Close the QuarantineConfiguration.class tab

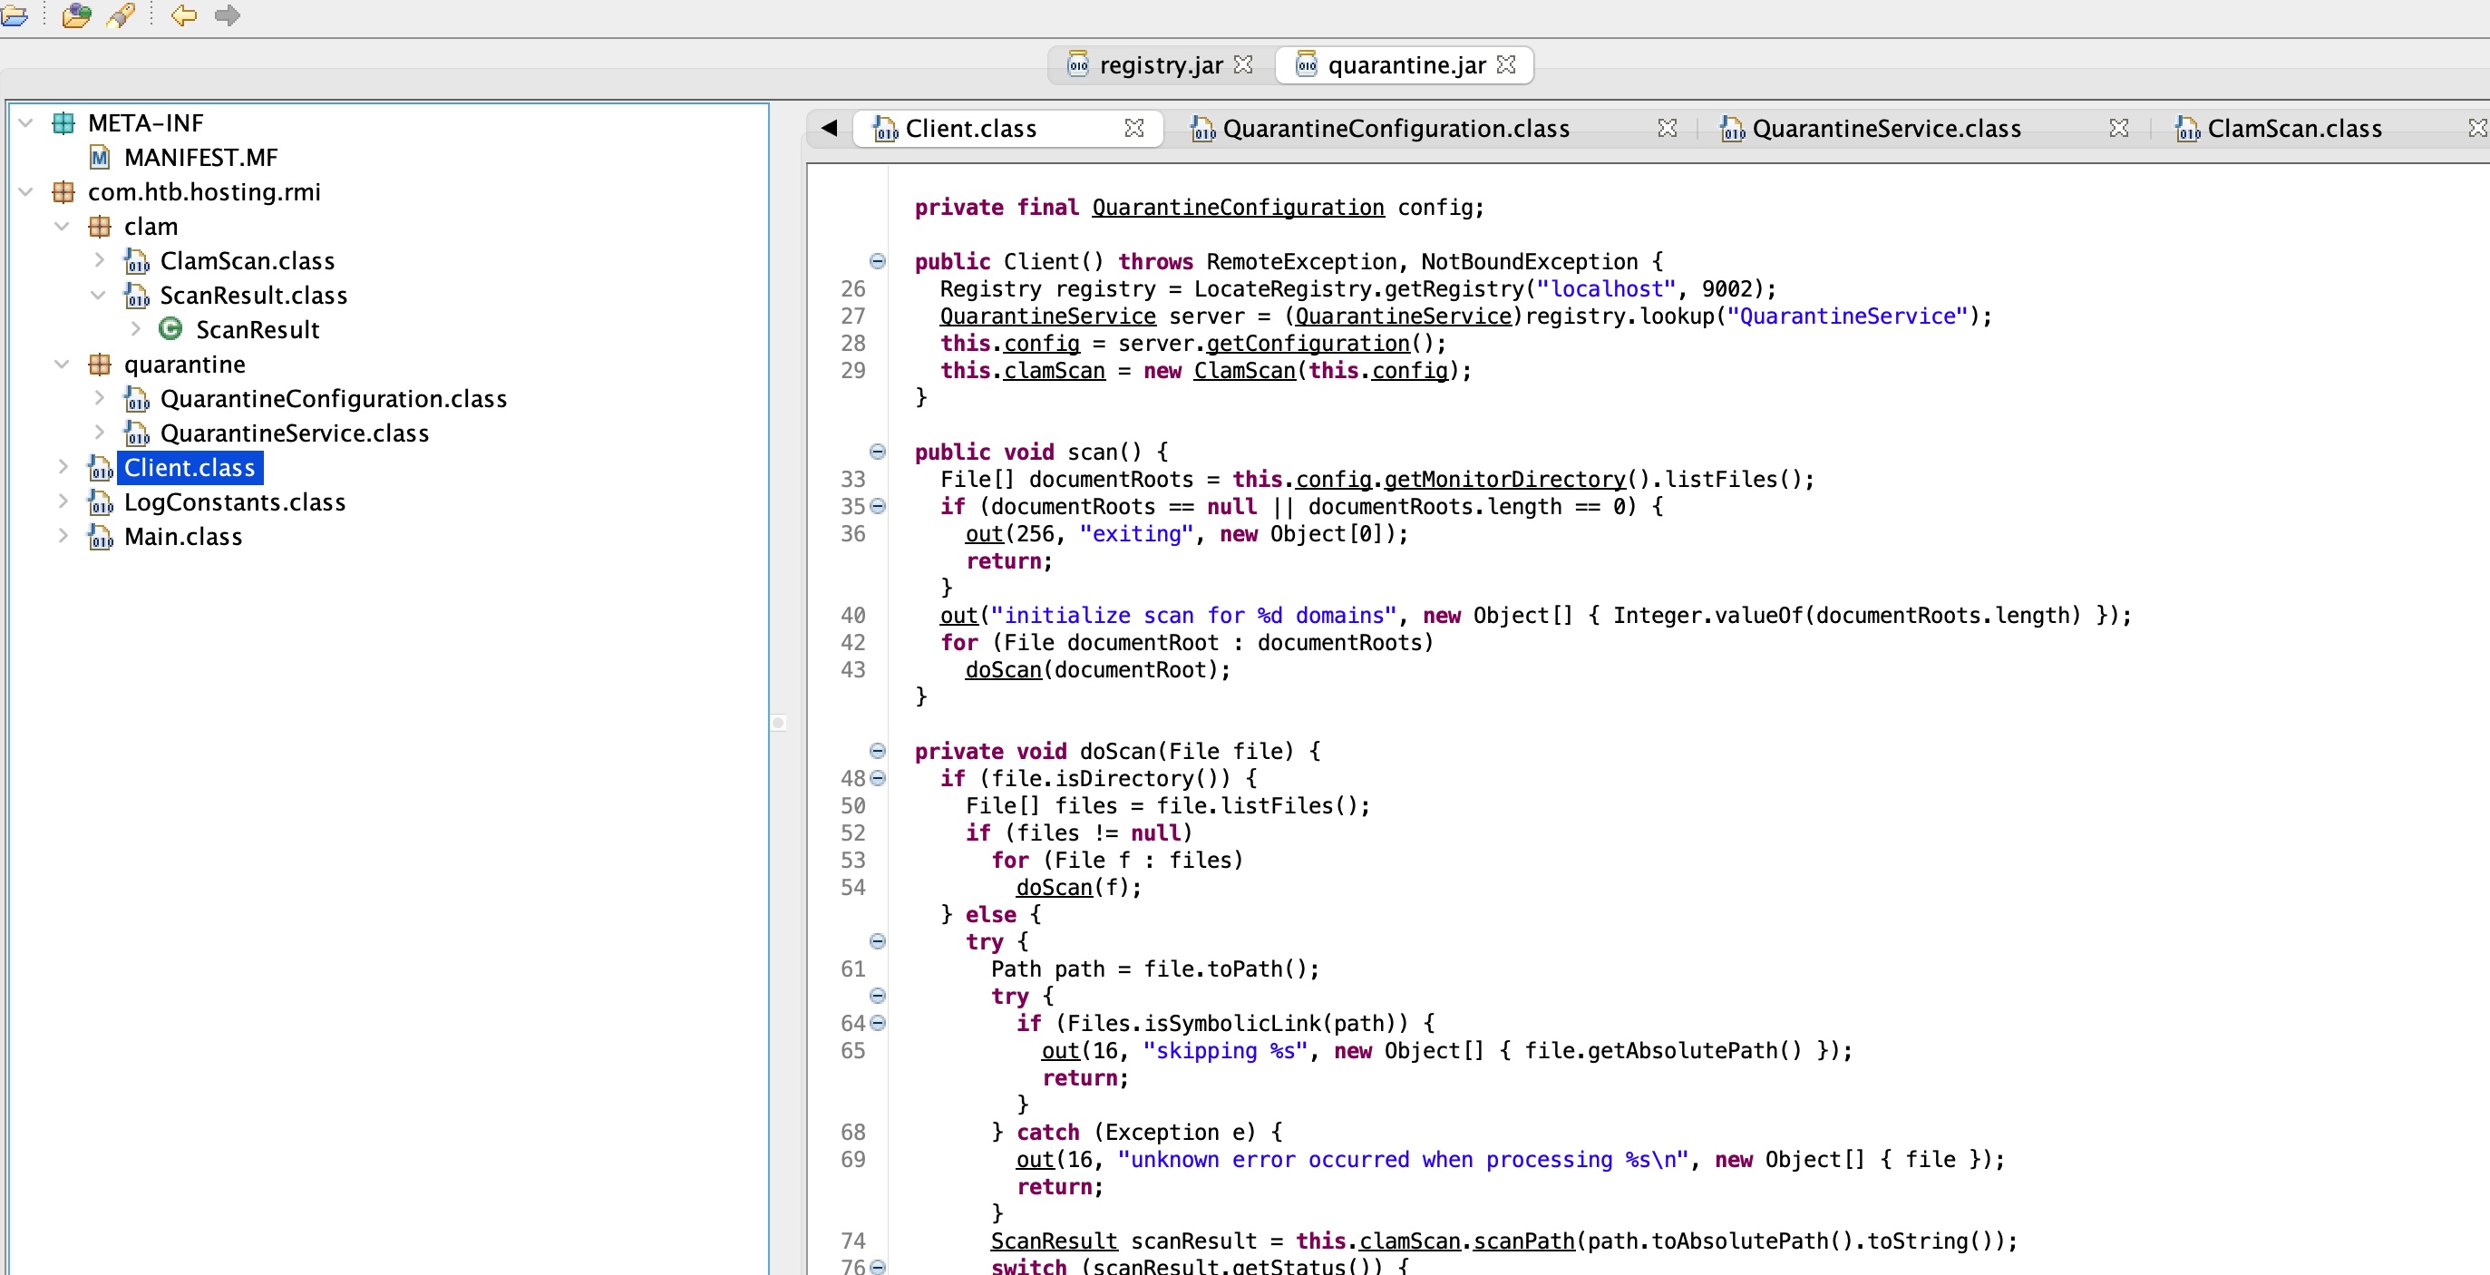[x=1667, y=129]
